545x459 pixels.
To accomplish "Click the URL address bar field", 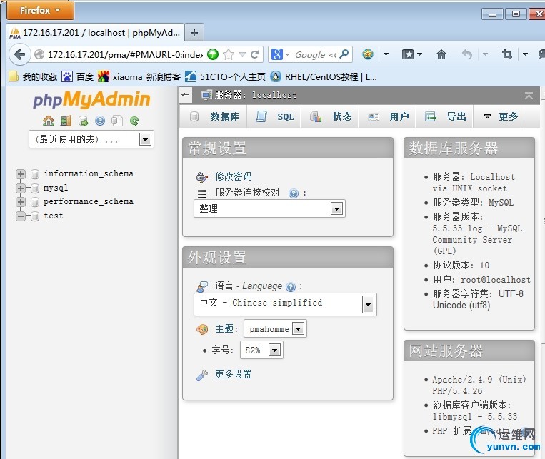I will (x=125, y=54).
